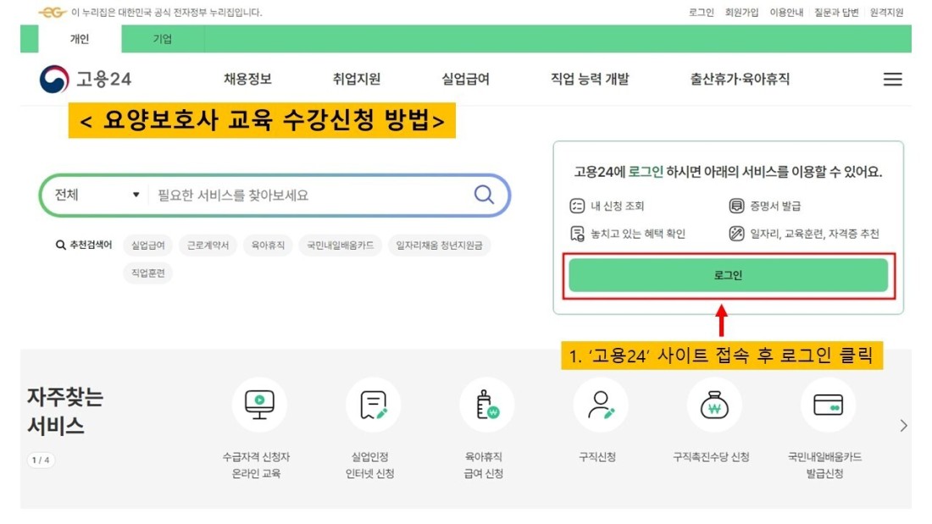932x524 pixels.
Task: Click 수급자격 신청자 온라인 교육 label
Action: pos(256,466)
